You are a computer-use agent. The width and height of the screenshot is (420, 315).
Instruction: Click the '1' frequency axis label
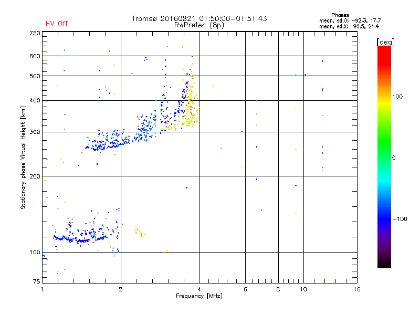42,289
